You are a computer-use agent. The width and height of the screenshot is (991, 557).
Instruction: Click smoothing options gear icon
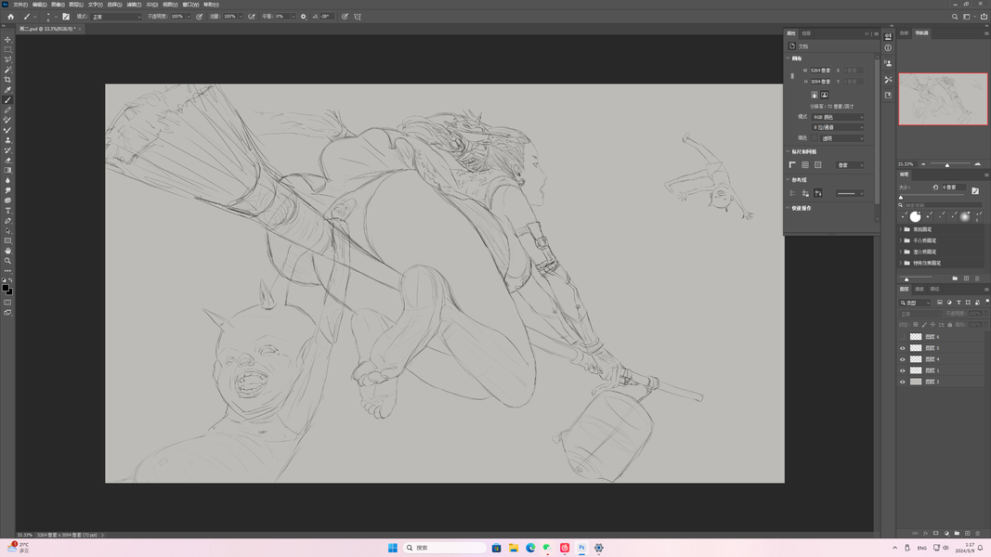(304, 17)
